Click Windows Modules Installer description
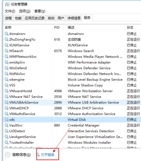The height and width of the screenshot is (161, 141). (x=89, y=142)
